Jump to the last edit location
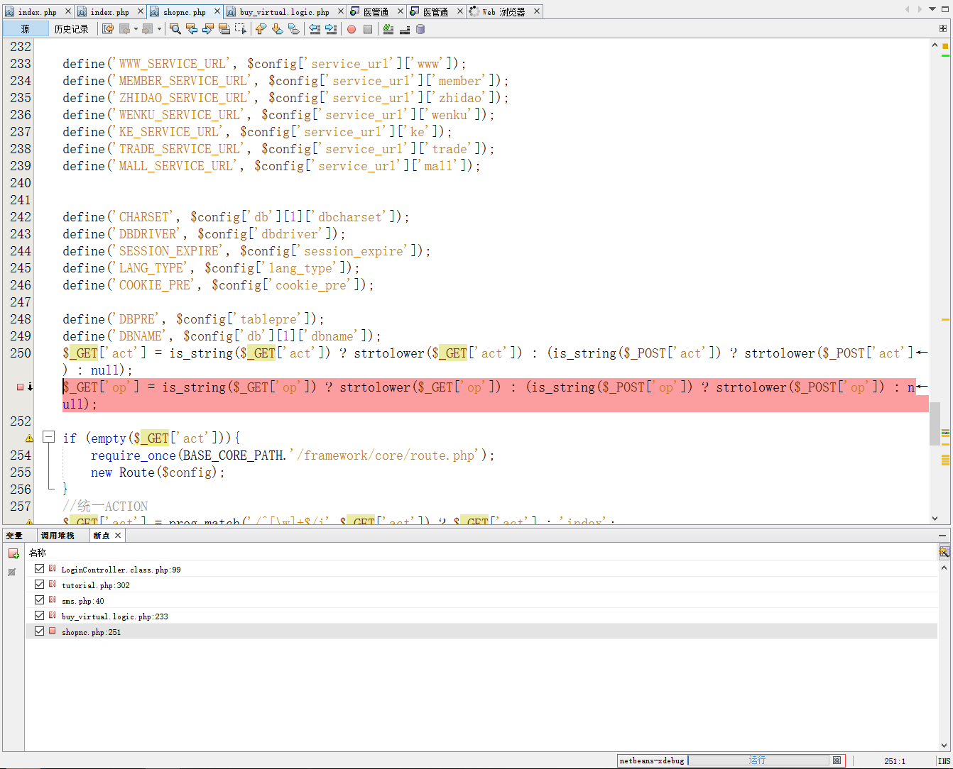953x769 pixels. click(108, 29)
